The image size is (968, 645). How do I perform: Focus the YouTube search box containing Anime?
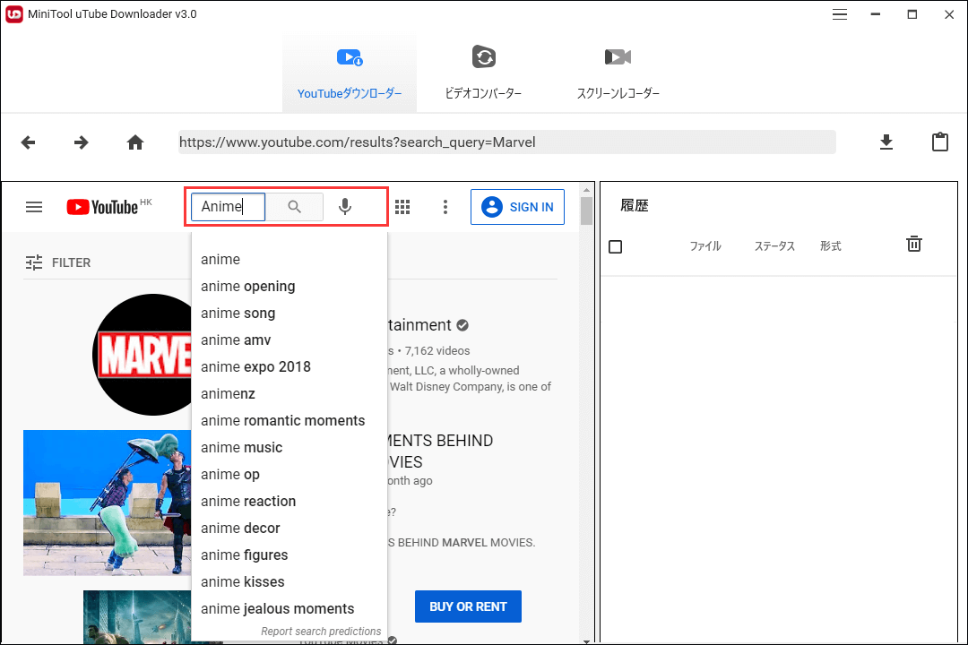pos(228,207)
